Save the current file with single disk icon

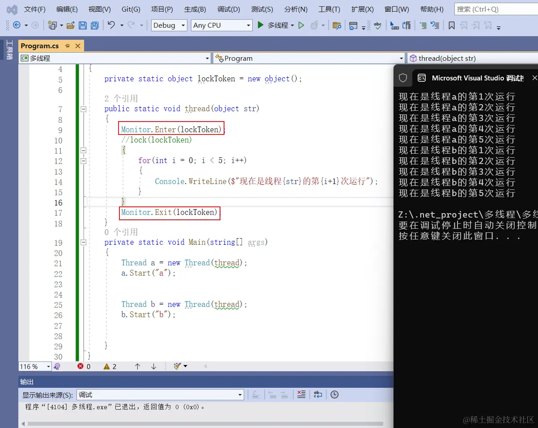(83, 25)
